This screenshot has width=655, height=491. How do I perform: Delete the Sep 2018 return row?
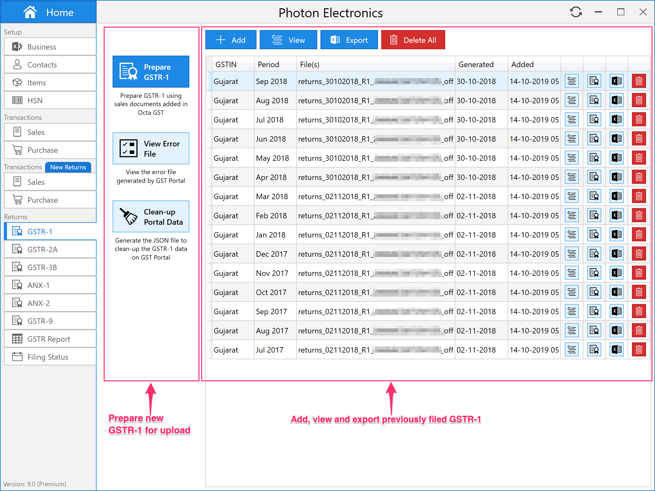(x=639, y=81)
